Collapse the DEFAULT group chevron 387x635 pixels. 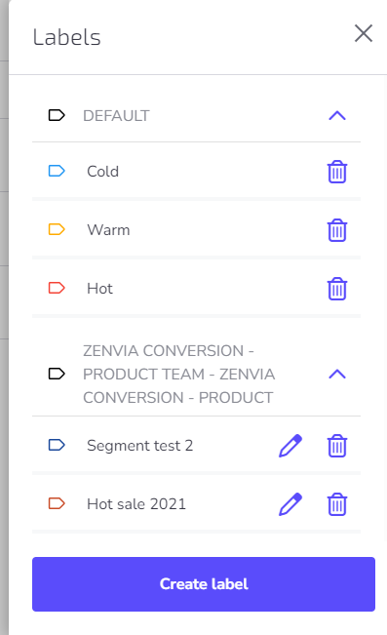click(x=337, y=116)
